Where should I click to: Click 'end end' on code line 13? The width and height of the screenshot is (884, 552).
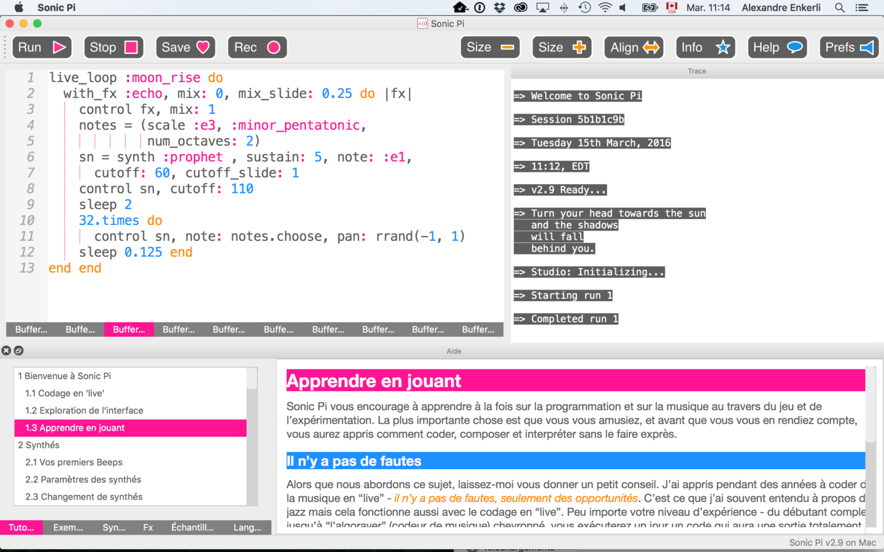(75, 268)
